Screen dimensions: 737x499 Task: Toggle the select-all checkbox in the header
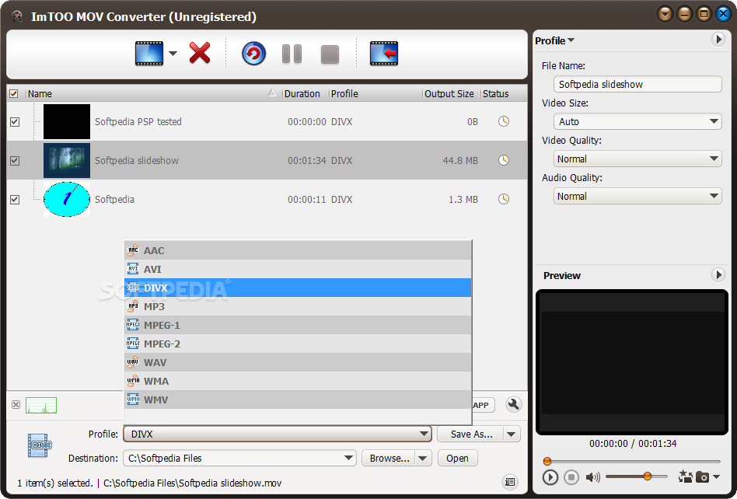click(14, 93)
